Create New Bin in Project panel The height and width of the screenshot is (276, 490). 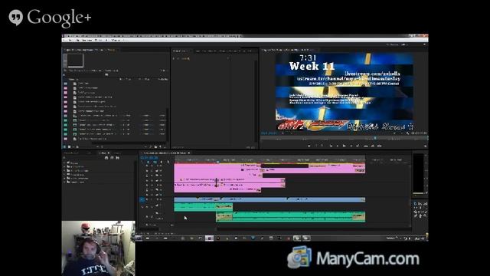(155, 146)
